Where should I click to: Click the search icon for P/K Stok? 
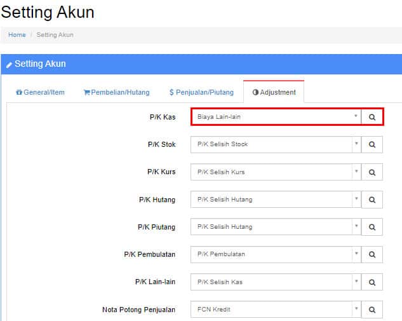(x=372, y=144)
